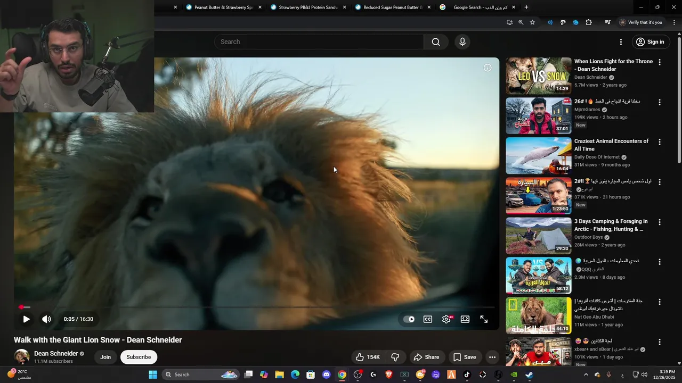Screen dimensions: 682x383
Task: Click 'Verify that it's you' profile chip
Action: (x=641, y=22)
